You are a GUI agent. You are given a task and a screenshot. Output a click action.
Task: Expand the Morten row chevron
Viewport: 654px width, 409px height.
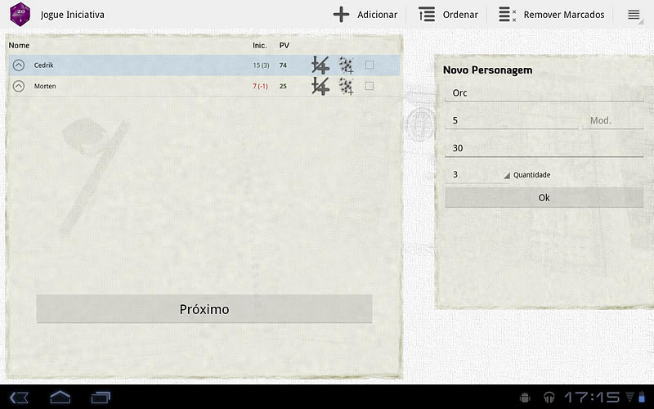coord(18,86)
